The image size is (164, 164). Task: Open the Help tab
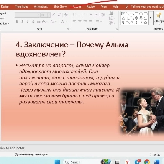[115, 7]
